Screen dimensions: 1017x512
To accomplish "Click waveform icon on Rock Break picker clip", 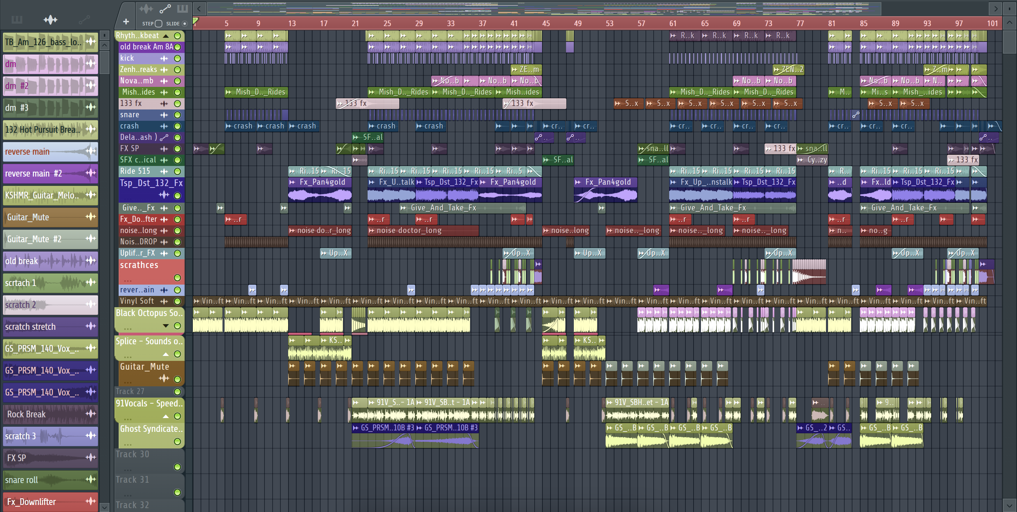I will [91, 413].
